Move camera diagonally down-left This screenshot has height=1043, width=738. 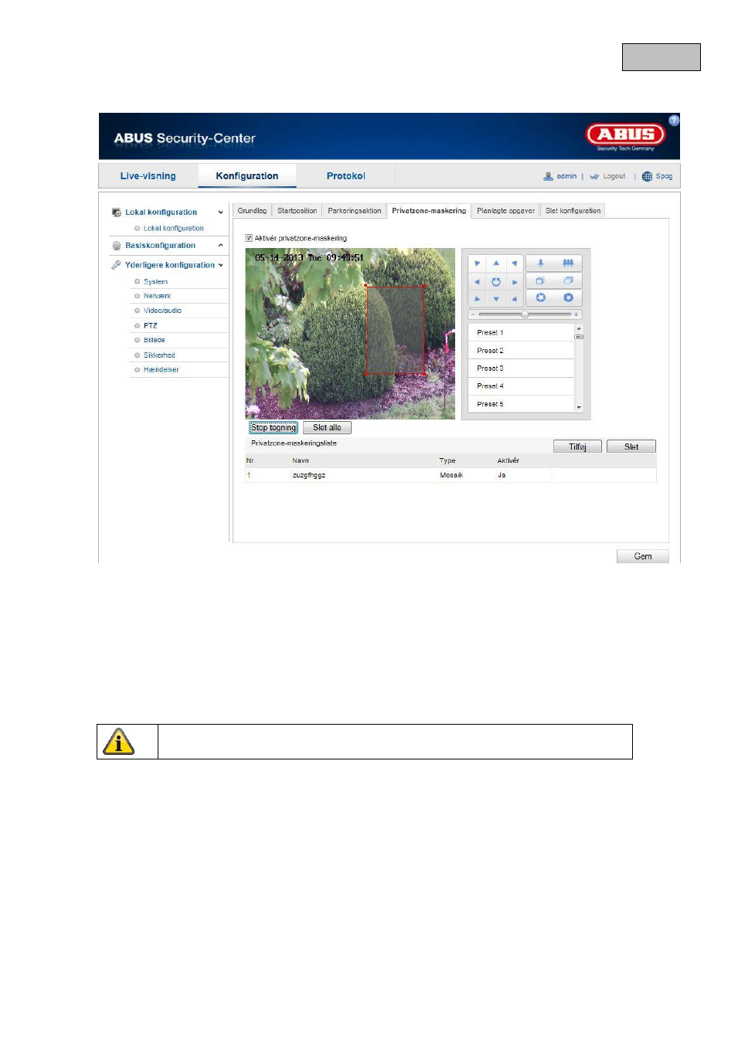[x=478, y=298]
